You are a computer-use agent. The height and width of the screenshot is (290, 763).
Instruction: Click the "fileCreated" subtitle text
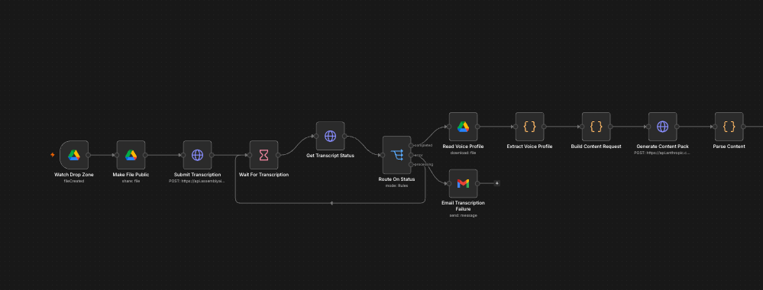pos(74,181)
